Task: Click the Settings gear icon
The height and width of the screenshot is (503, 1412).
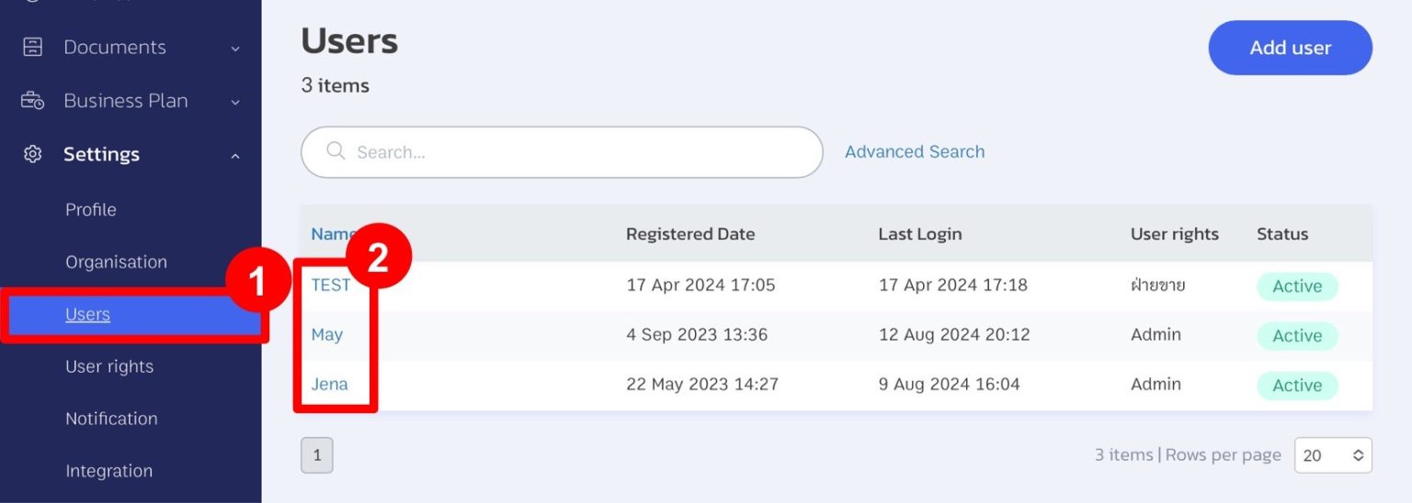Action: [32, 154]
